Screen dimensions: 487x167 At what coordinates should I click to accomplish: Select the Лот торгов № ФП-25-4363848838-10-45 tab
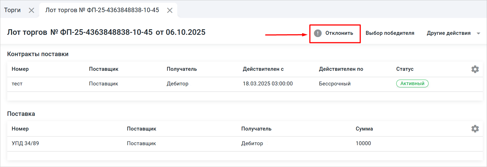pyautogui.click(x=102, y=10)
